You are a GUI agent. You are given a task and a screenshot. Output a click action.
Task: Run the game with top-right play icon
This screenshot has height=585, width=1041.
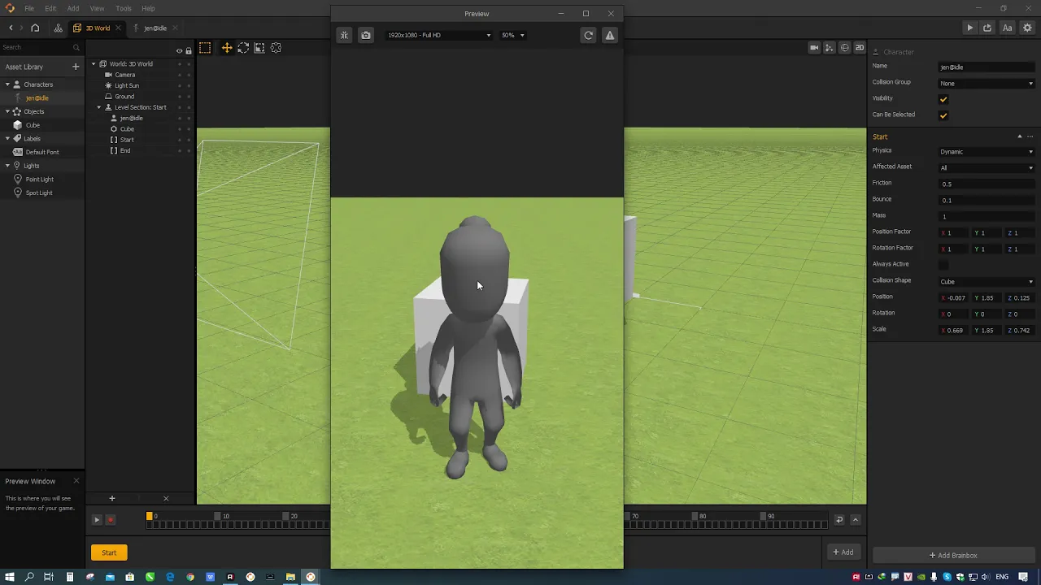[969, 28]
